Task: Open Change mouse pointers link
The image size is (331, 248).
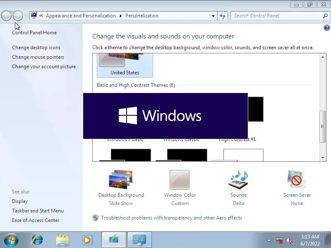Action: pos(38,57)
